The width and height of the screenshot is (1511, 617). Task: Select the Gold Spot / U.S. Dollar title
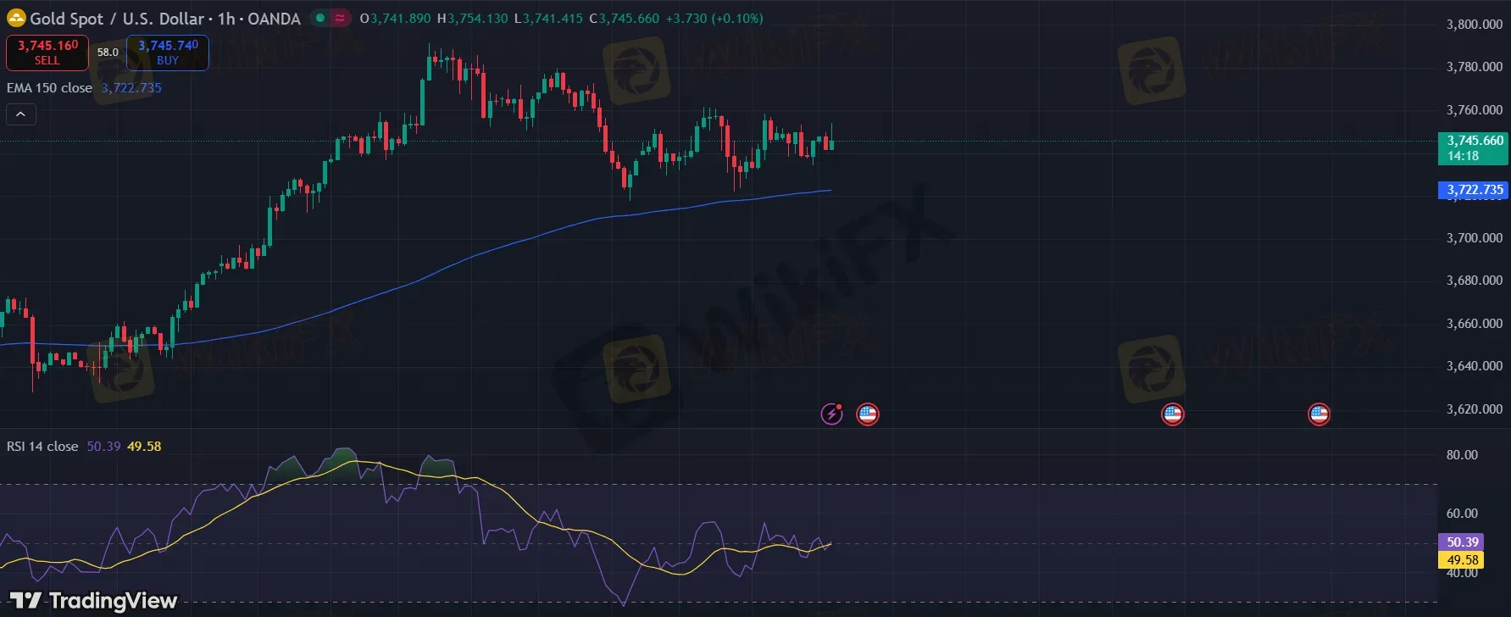click(x=118, y=18)
